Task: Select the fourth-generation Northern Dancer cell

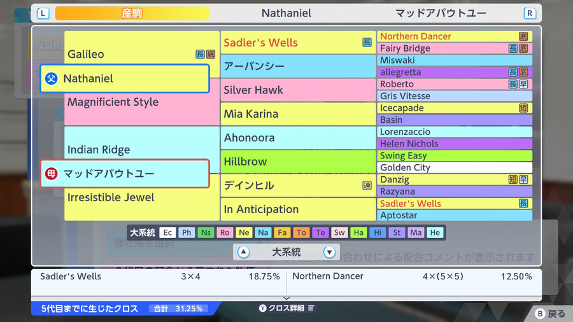Action: [455, 36]
